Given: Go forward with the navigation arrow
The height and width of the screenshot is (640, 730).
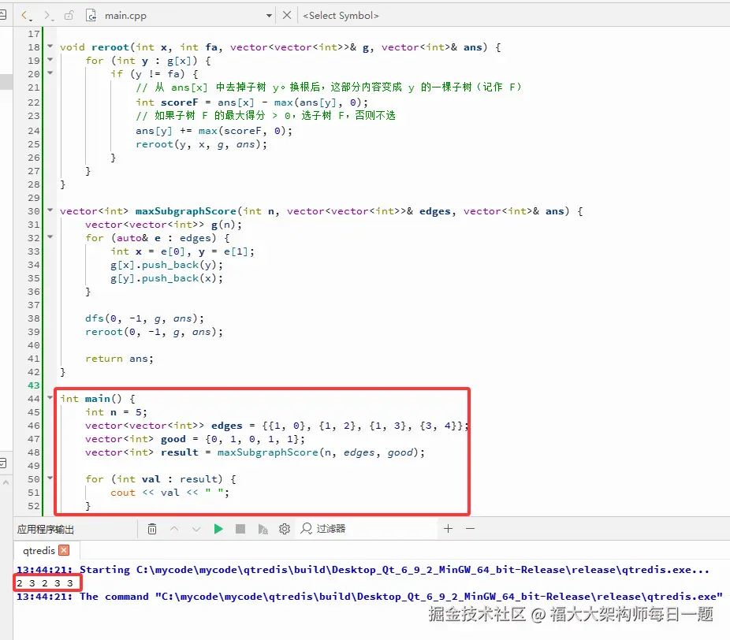Looking at the screenshot, I should click(x=47, y=15).
